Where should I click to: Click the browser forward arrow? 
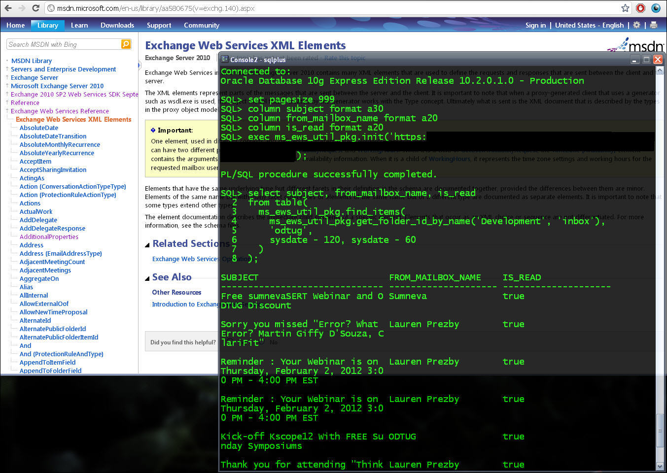[21, 8]
